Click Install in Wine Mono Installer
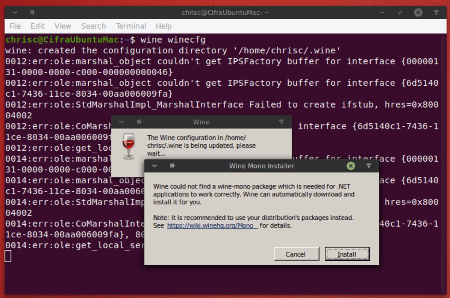Image resolution: width=450 pixels, height=298 pixels. (347, 254)
